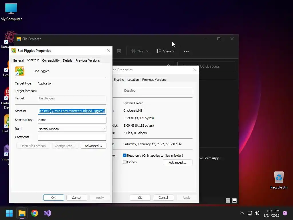Select the Shortcut tab
Screen dimensions: 293x220
click(x=33, y=60)
